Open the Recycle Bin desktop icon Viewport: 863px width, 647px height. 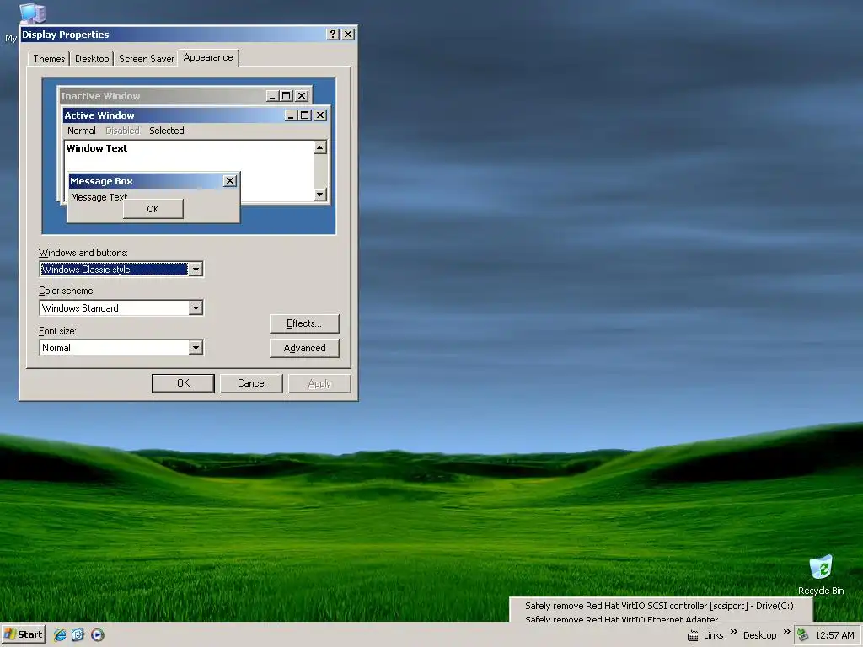821,575
